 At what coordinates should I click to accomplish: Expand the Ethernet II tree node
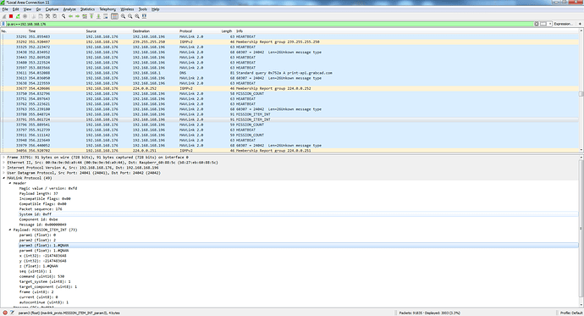click(3, 163)
